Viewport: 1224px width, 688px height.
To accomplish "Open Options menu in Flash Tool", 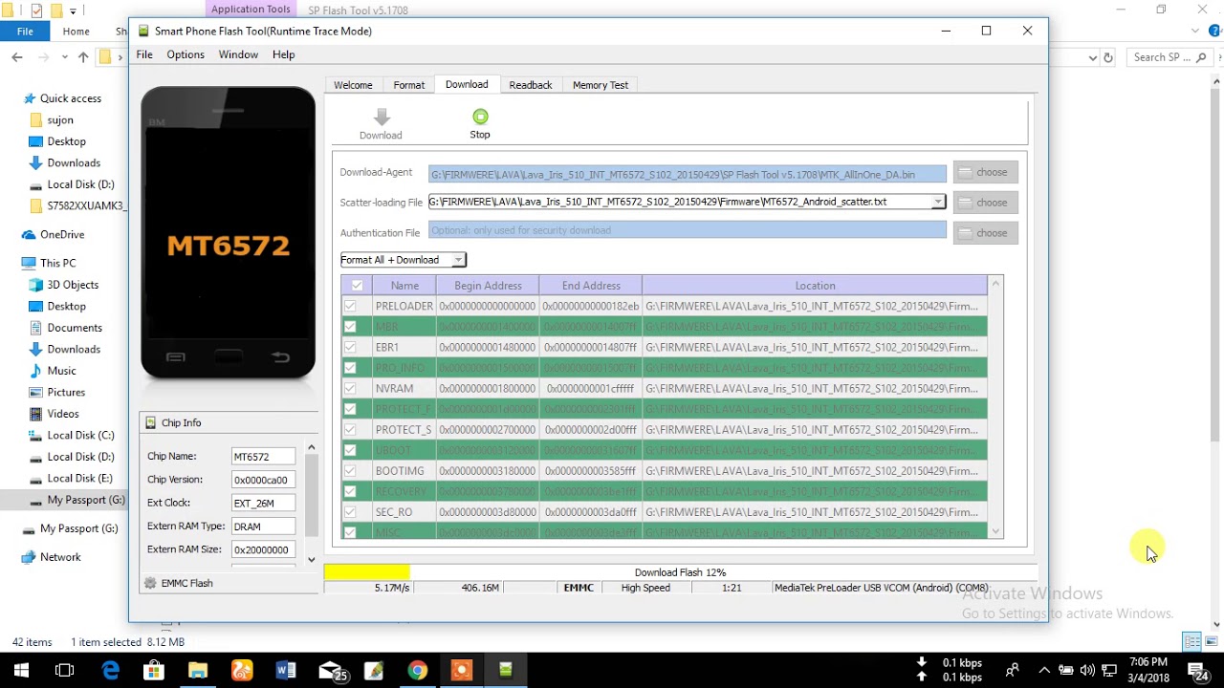I will click(186, 54).
